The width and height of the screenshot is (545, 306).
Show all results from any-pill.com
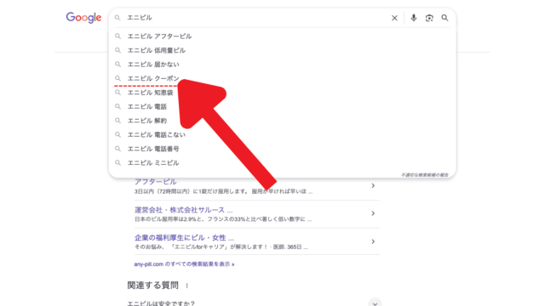point(184,264)
